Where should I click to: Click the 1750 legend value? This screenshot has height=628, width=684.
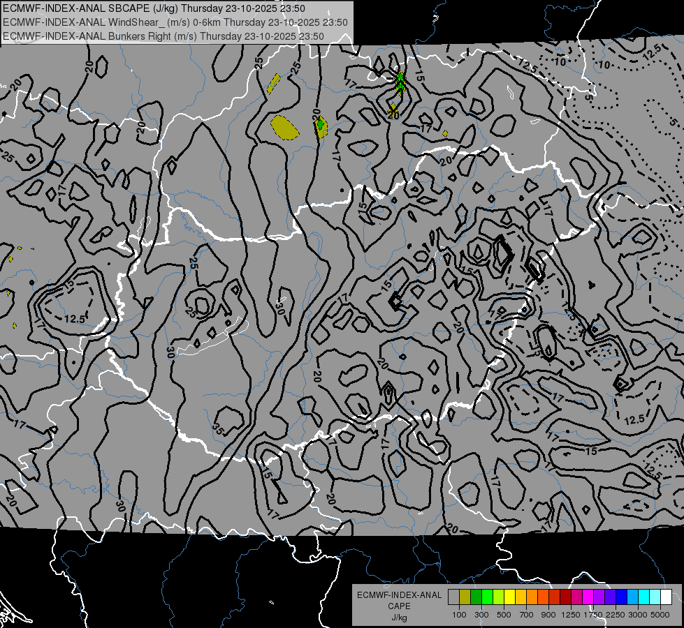coord(593,615)
